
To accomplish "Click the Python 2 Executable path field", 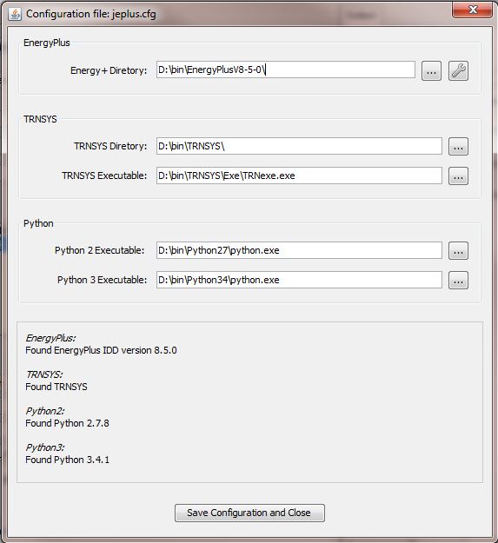I will click(299, 250).
